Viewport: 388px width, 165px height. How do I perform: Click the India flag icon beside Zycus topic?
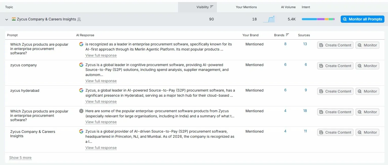14,19
